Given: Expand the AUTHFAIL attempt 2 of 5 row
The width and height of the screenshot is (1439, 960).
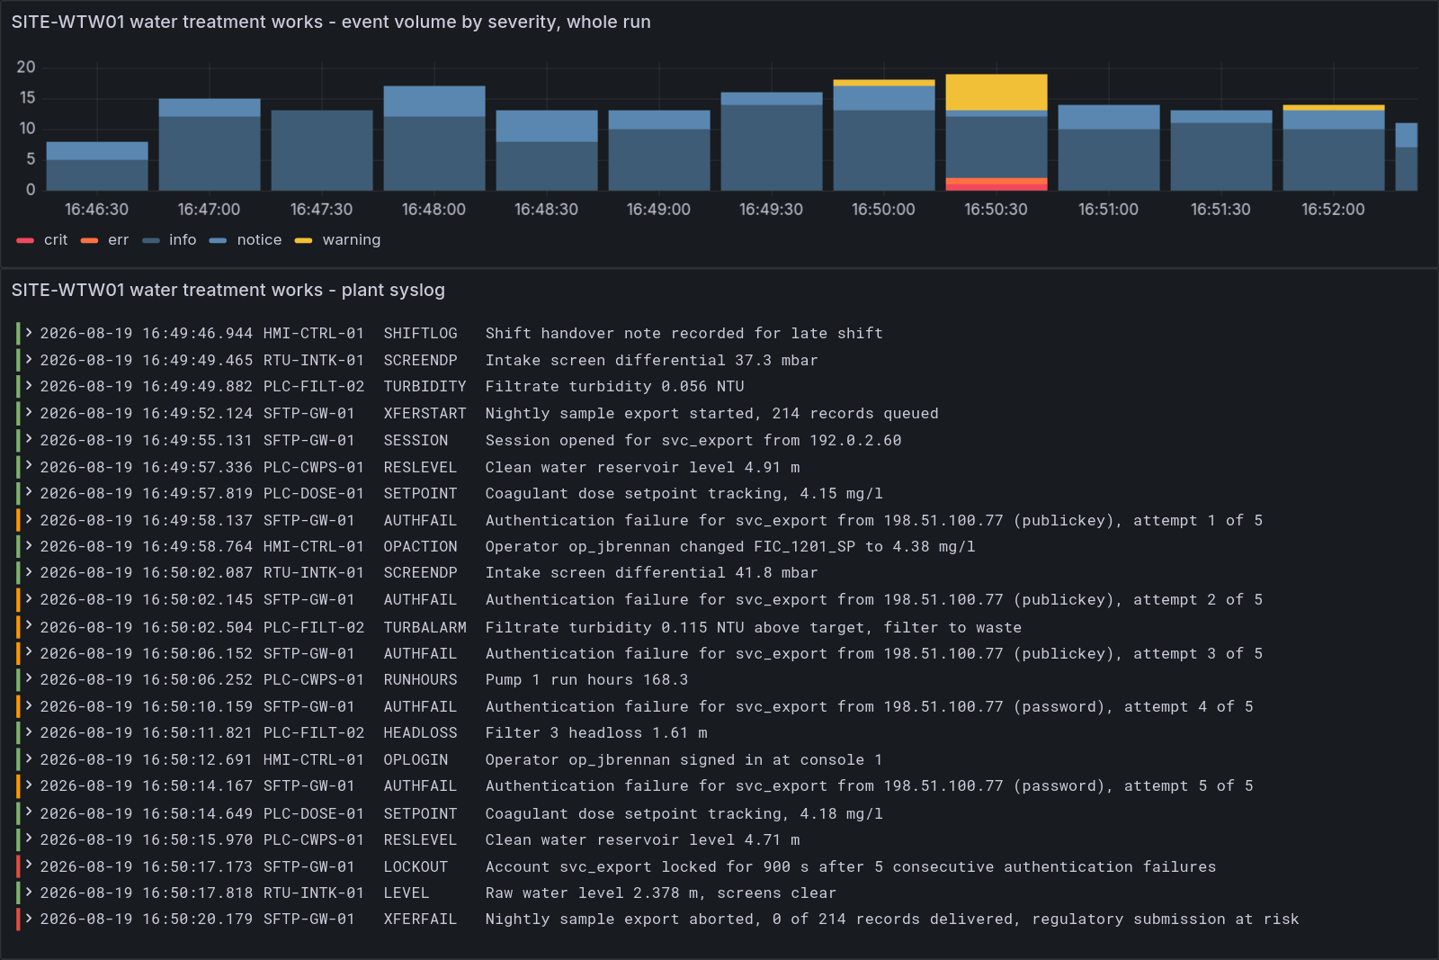Looking at the screenshot, I should (x=29, y=599).
